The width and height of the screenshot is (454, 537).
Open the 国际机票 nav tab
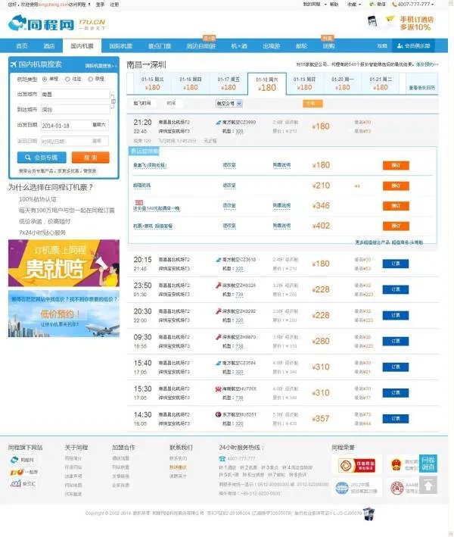pos(120,46)
